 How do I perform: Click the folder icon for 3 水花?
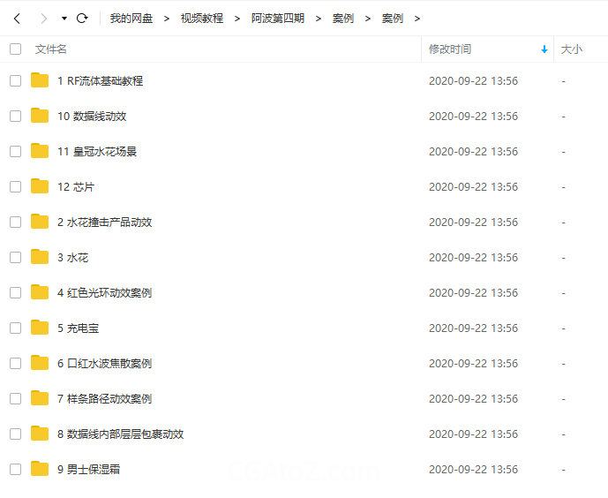pos(40,257)
